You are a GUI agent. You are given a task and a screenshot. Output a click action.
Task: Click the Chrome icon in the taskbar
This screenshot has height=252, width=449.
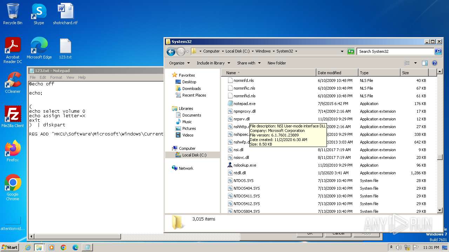pos(63,247)
